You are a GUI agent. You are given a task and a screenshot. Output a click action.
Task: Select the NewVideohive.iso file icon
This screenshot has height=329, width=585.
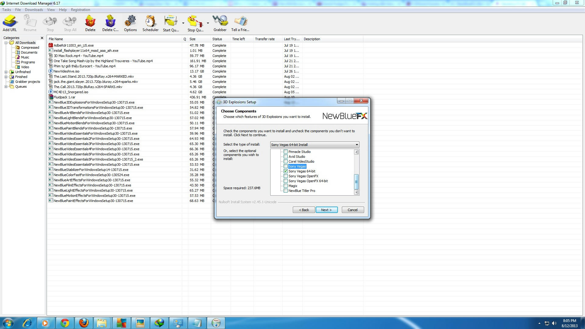click(51, 71)
